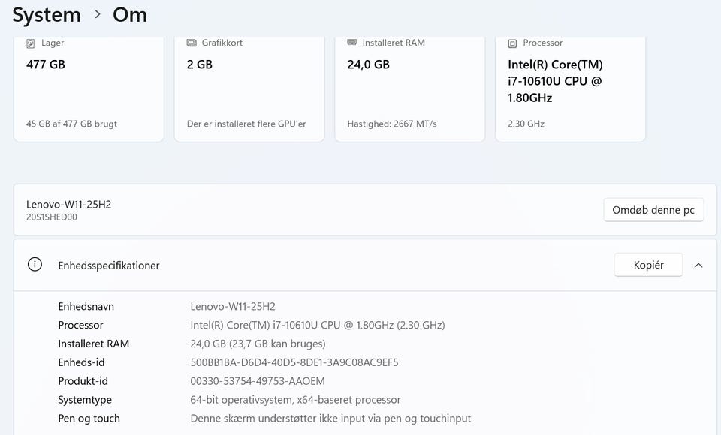721x435 pixels.
Task: Collapse the Enhedsspecifikationer section with chevron
Action: click(x=698, y=265)
